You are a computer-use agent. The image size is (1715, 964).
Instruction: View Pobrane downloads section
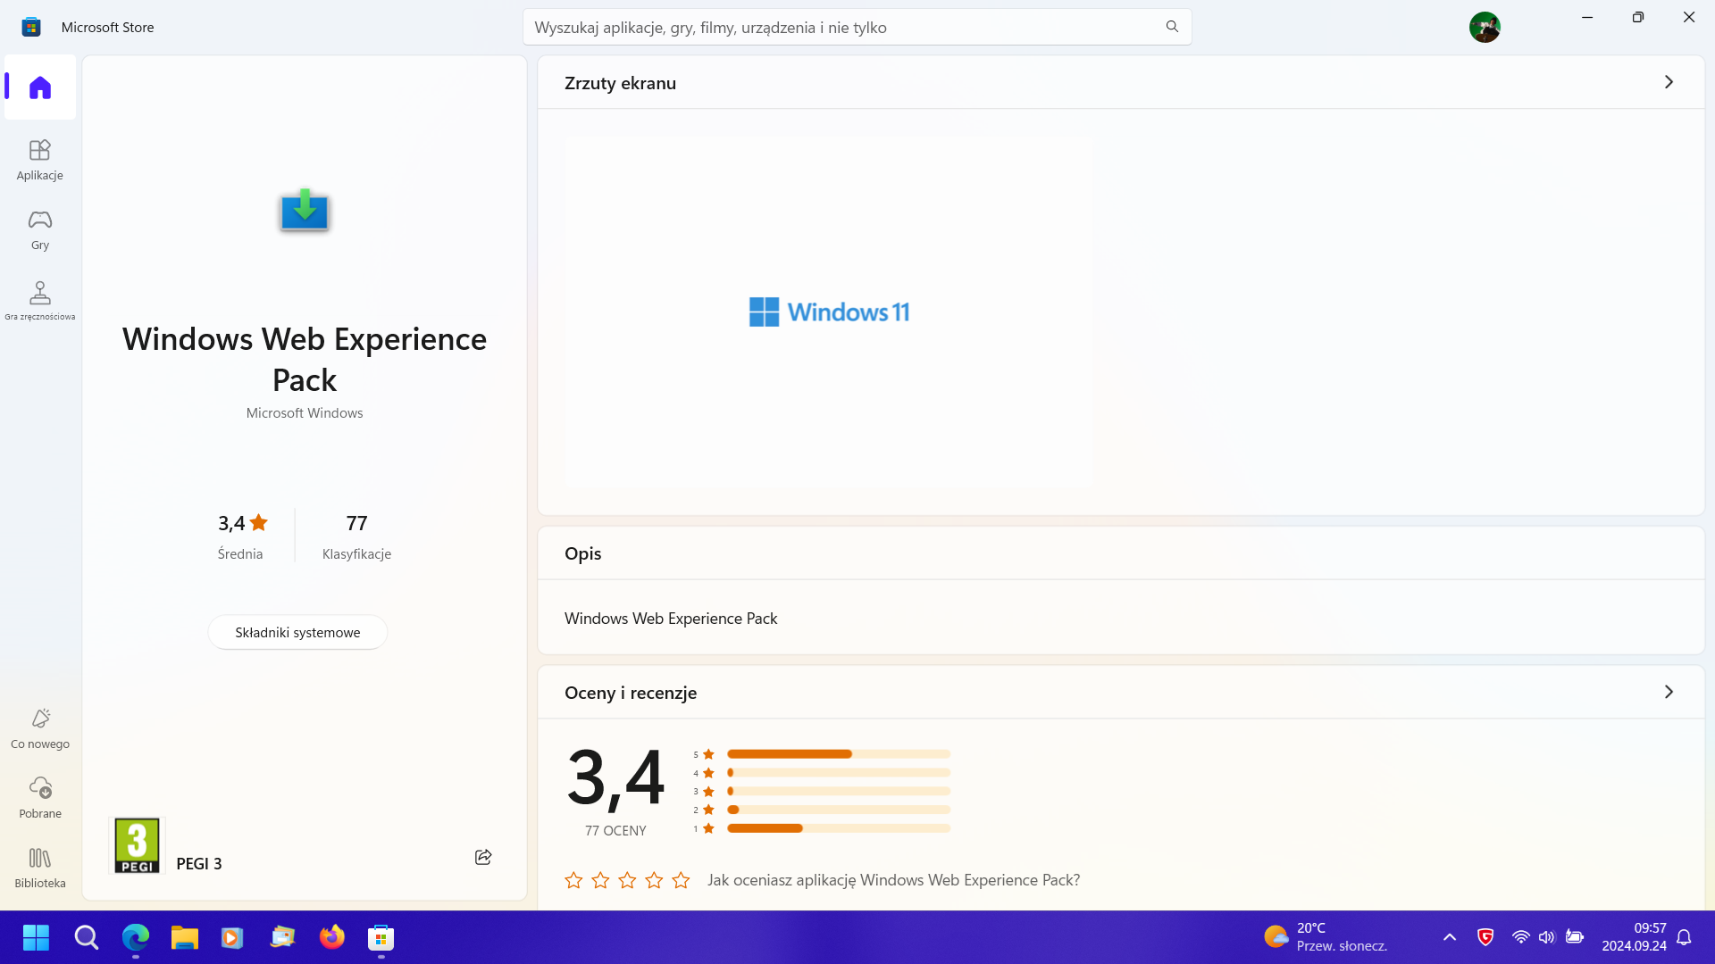tap(39, 797)
